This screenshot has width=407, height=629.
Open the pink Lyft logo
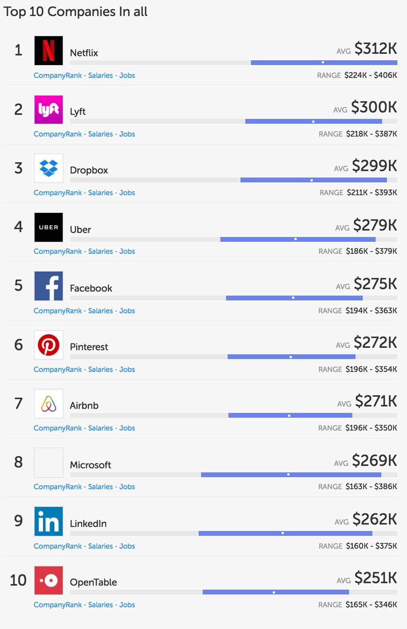[x=49, y=110]
